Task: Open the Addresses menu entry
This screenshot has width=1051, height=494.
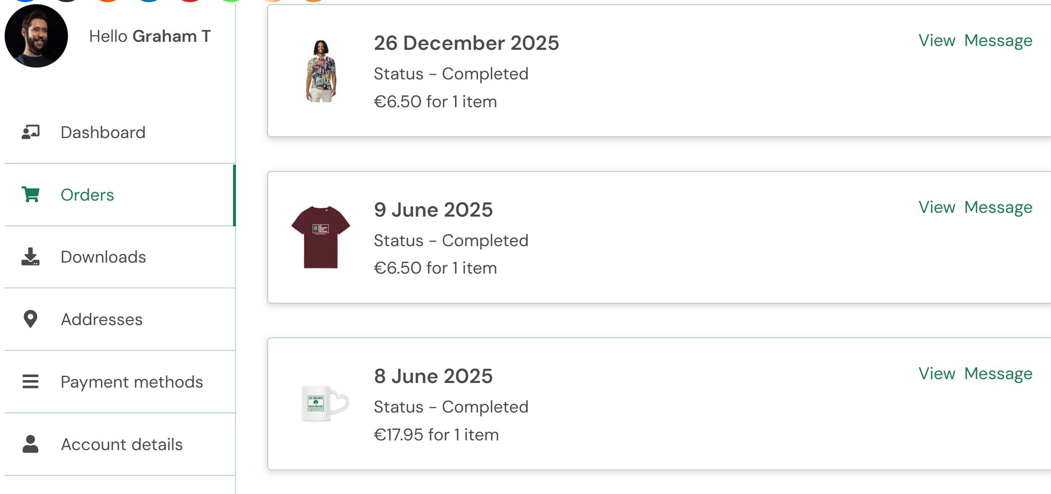Action: tap(102, 319)
